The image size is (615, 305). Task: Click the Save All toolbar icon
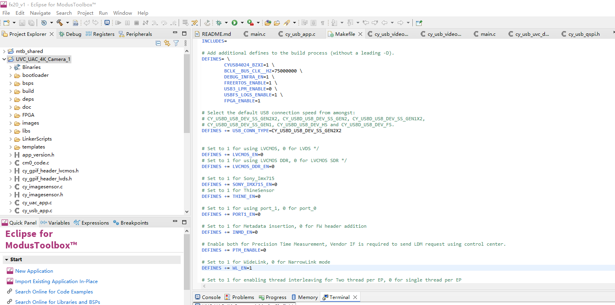[x=31, y=23]
